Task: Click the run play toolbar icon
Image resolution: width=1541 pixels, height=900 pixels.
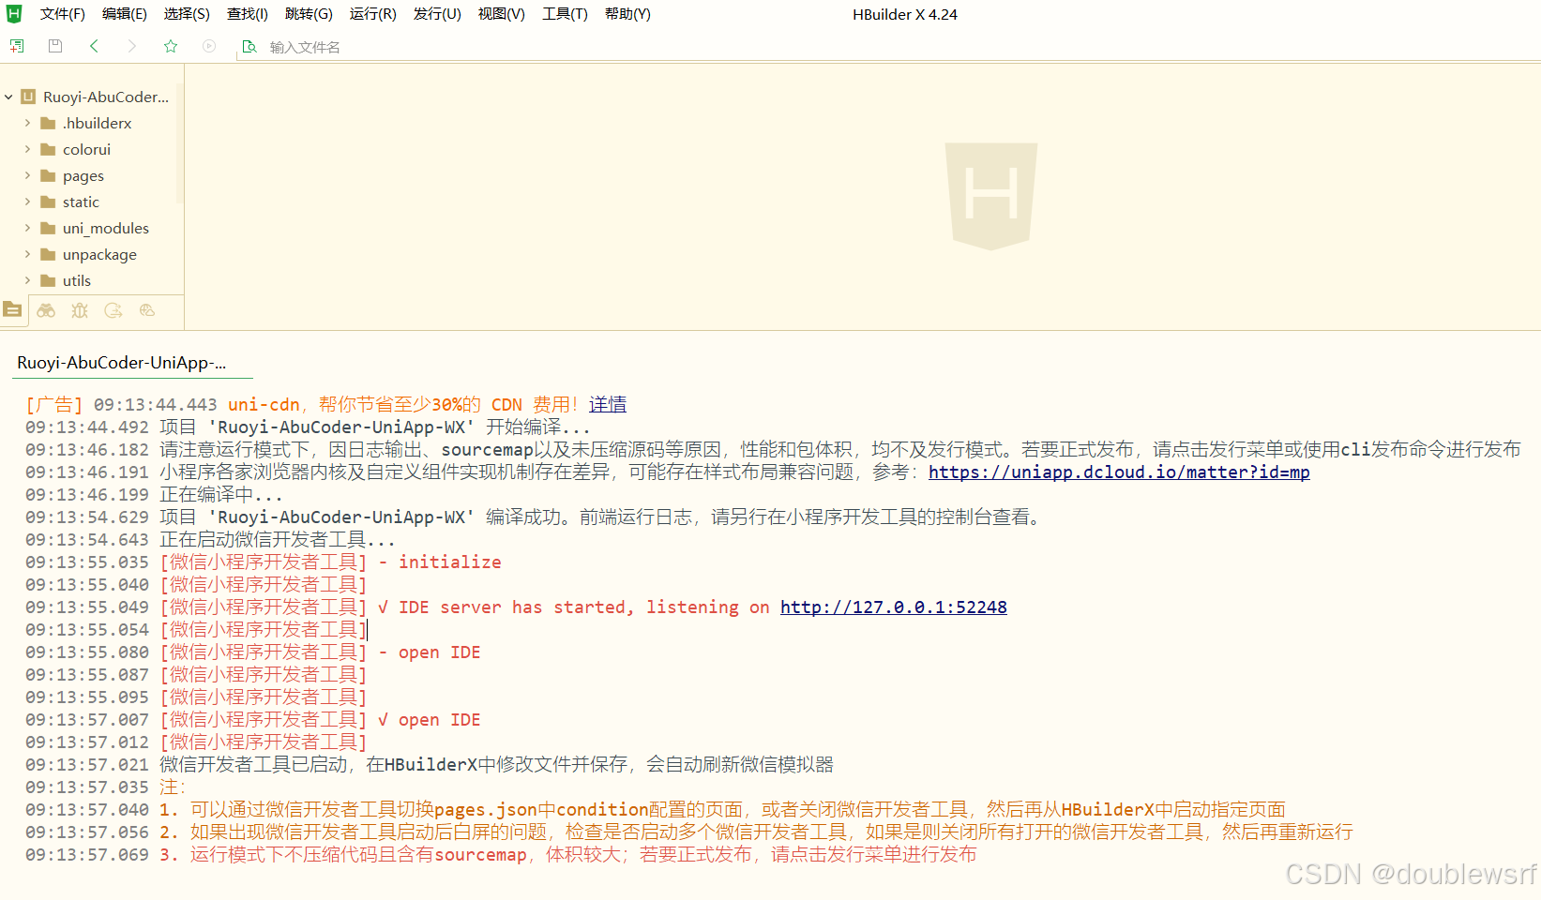Action: (x=209, y=46)
